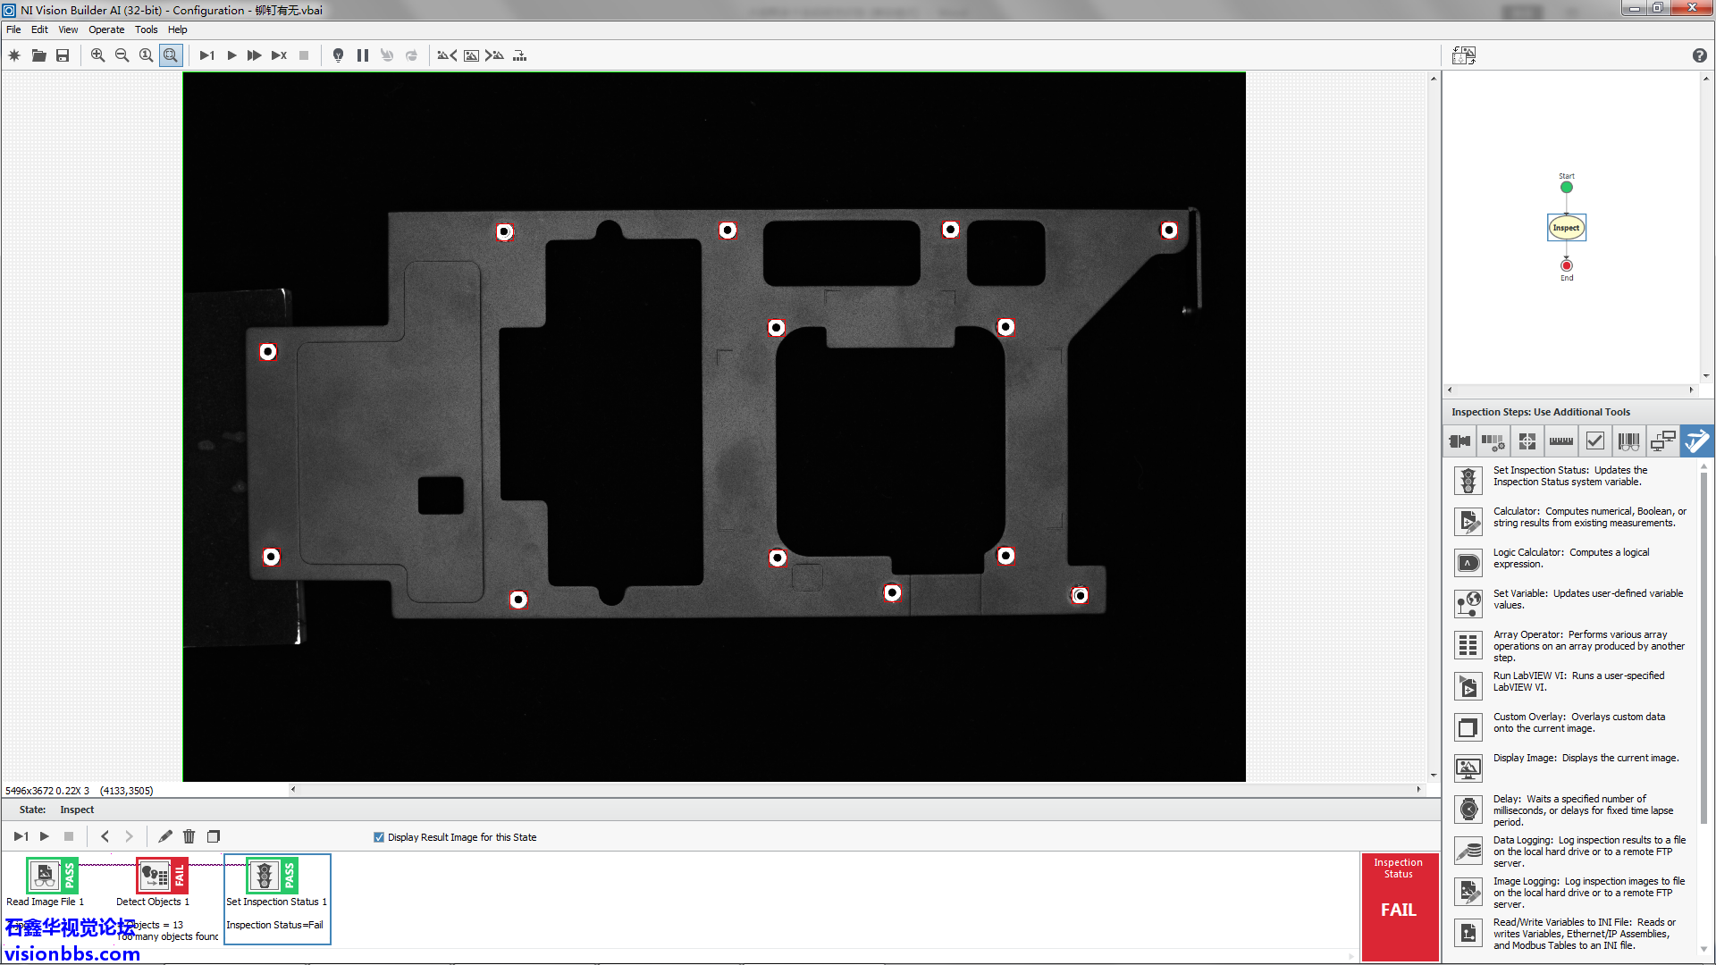1716x965 pixels.
Task: Click the Pause button in main toolbar
Action: 363,55
